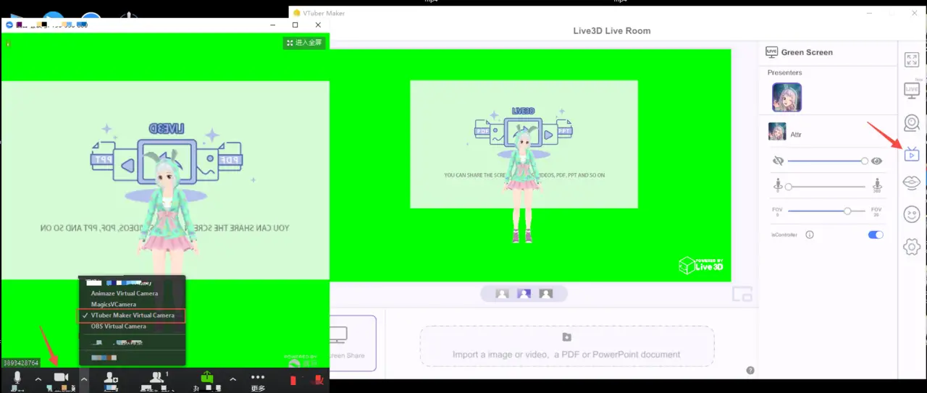
Task: Expand the screen share options arrow
Action: (232, 379)
